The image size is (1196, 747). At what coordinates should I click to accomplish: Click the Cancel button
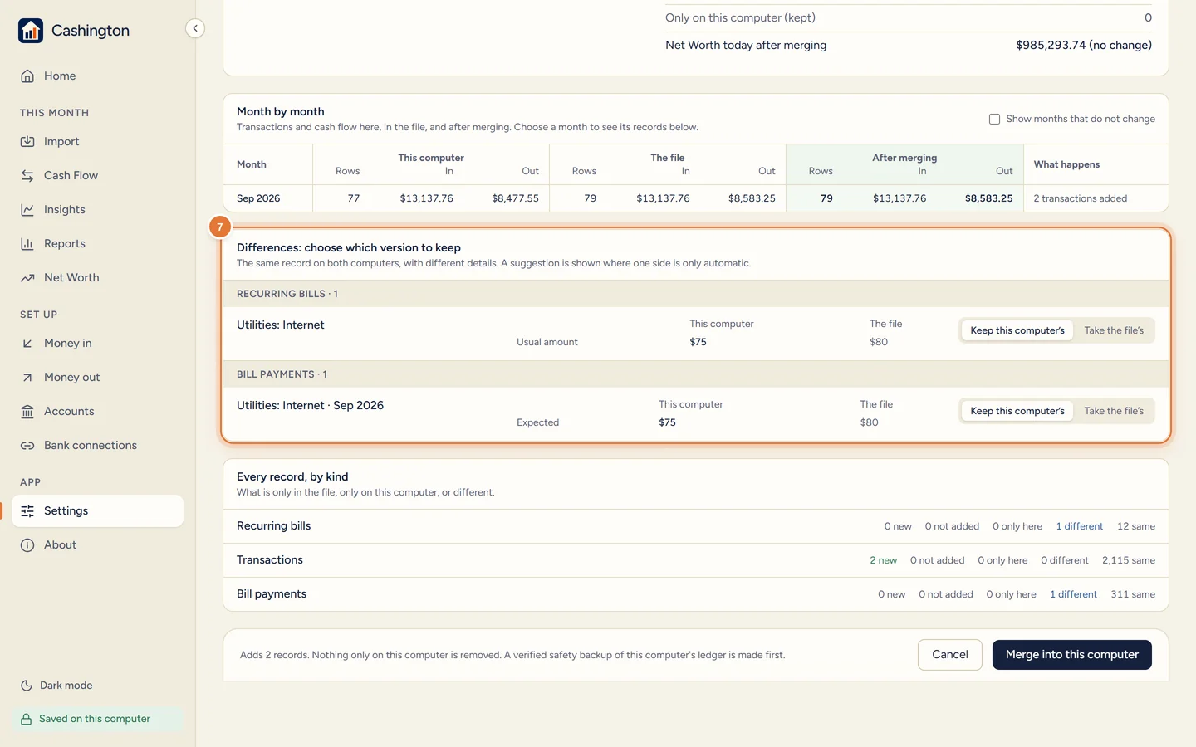click(x=950, y=655)
